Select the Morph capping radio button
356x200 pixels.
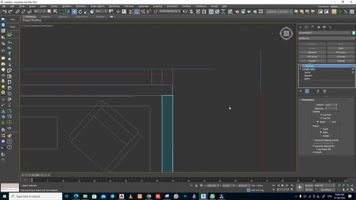(x=318, y=122)
